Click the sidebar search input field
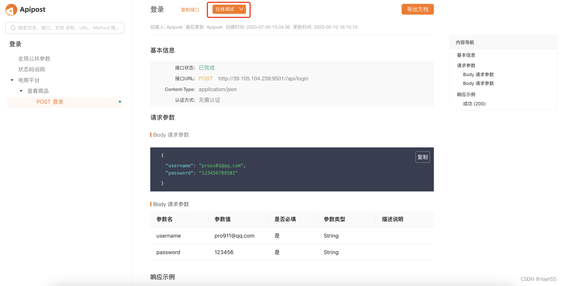 coord(66,27)
